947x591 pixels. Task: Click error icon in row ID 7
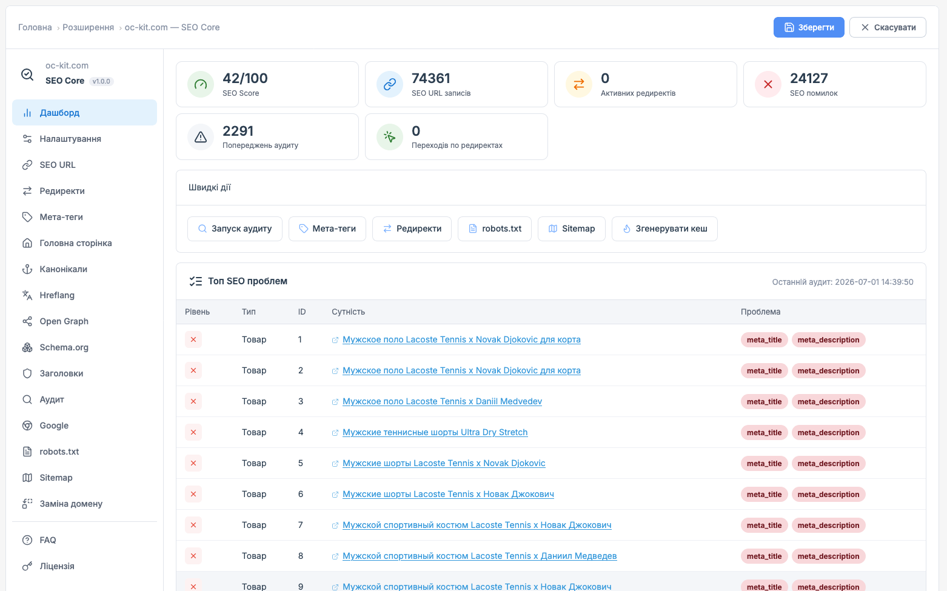pyautogui.click(x=193, y=525)
